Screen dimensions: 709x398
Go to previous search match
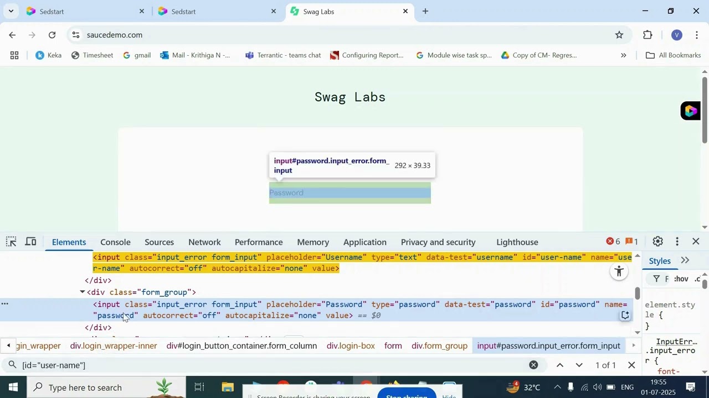click(x=560, y=365)
